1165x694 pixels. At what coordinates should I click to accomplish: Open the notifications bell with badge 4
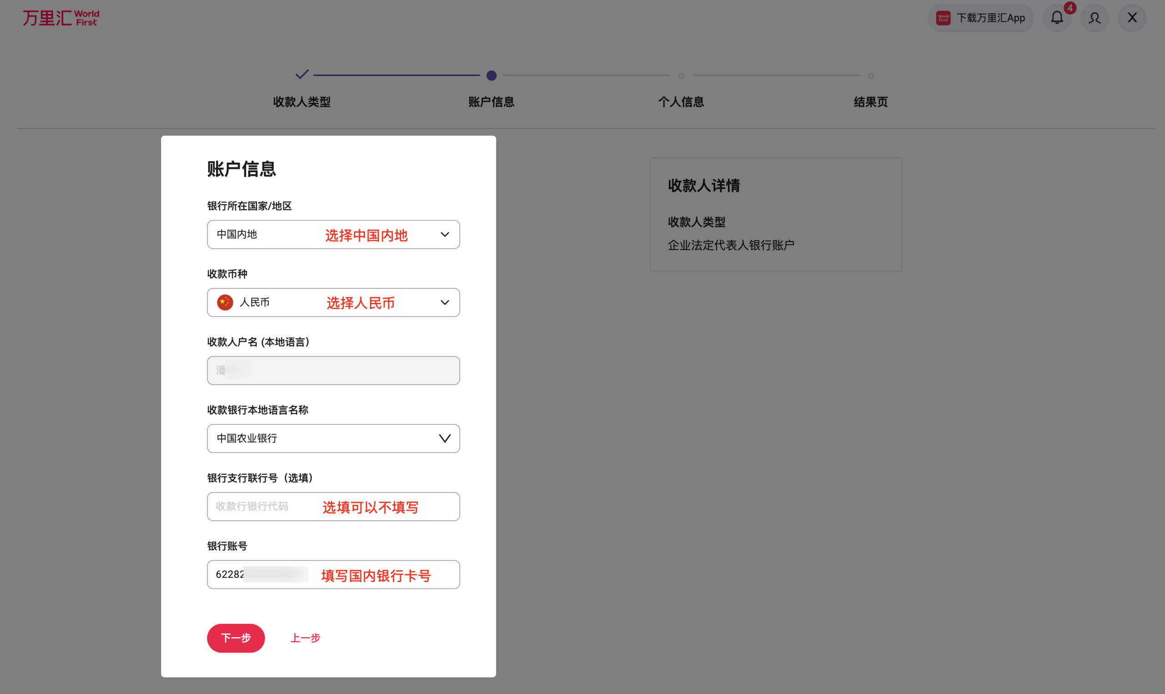click(1057, 18)
